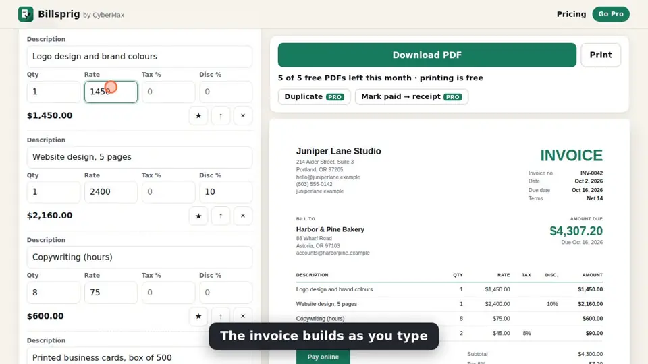Print the invoice
The height and width of the screenshot is (364, 648).
click(601, 55)
